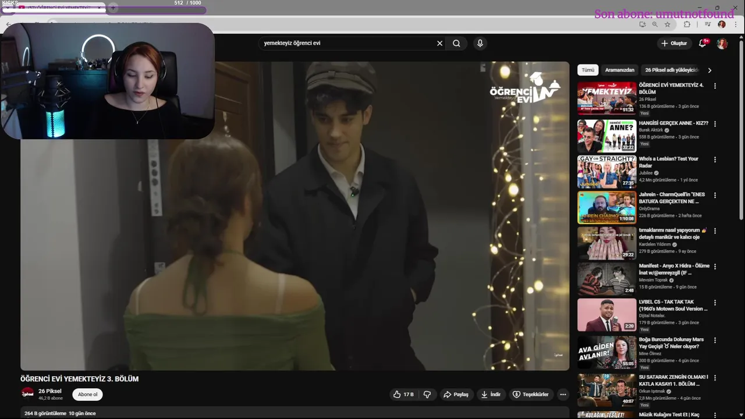Bookmark this page with star icon
The width and height of the screenshot is (745, 419).
[668, 24]
